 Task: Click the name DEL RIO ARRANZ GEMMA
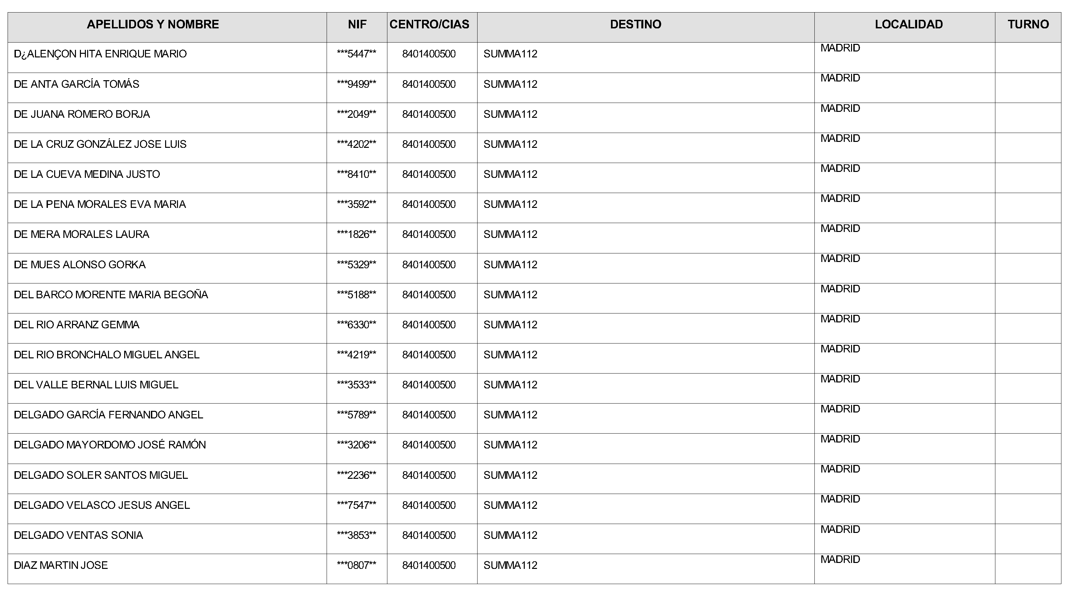[x=76, y=325]
